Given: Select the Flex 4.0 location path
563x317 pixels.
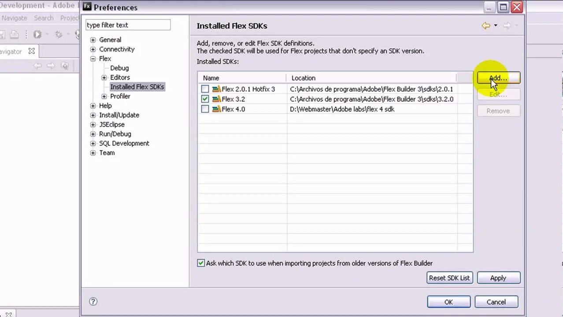Looking at the screenshot, I should pyautogui.click(x=342, y=109).
